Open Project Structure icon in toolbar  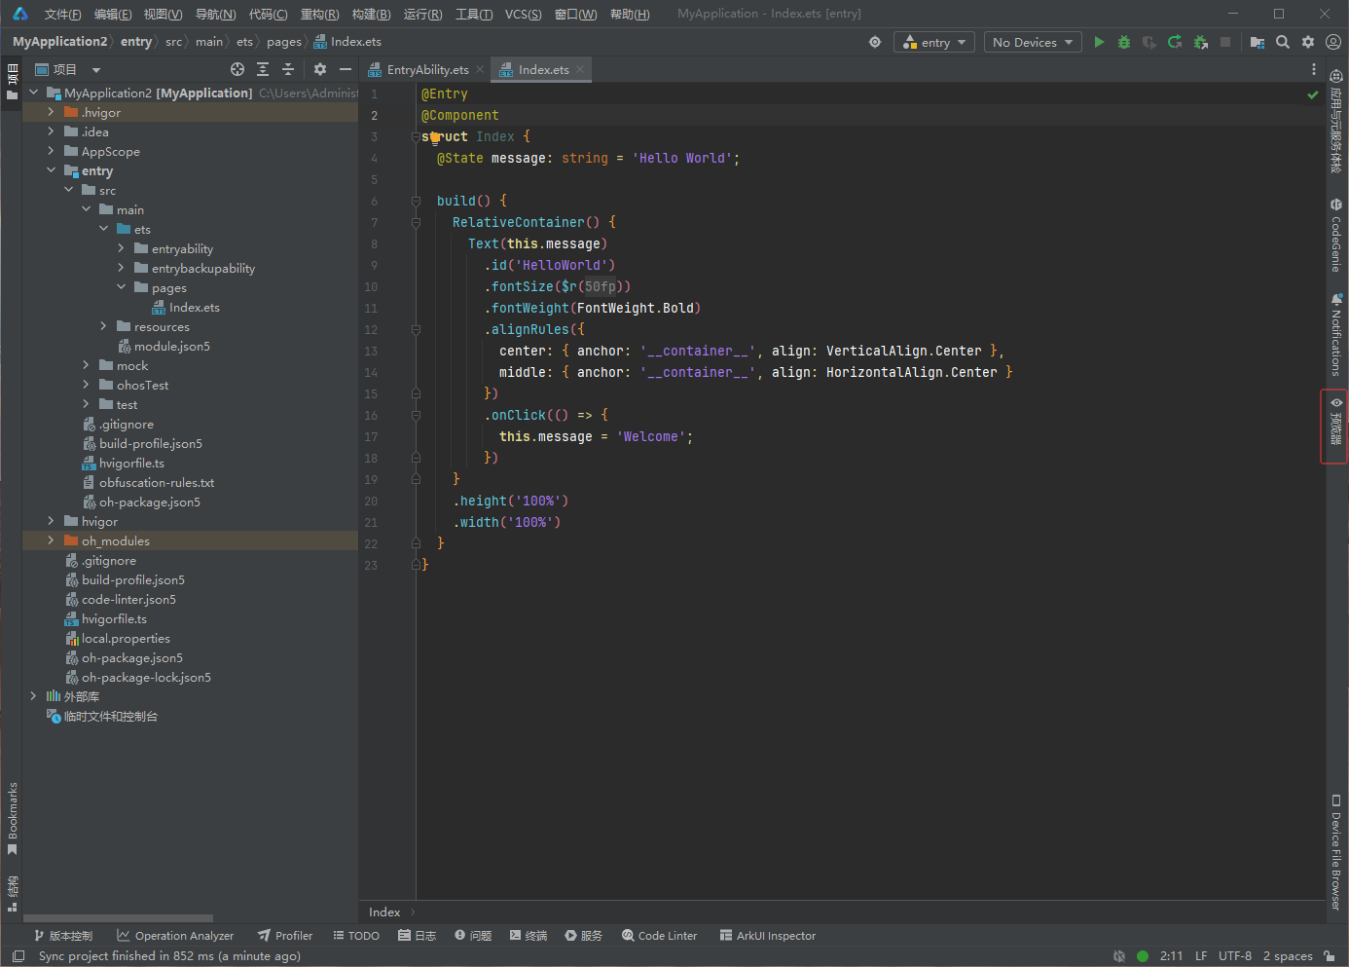pyautogui.click(x=1258, y=42)
